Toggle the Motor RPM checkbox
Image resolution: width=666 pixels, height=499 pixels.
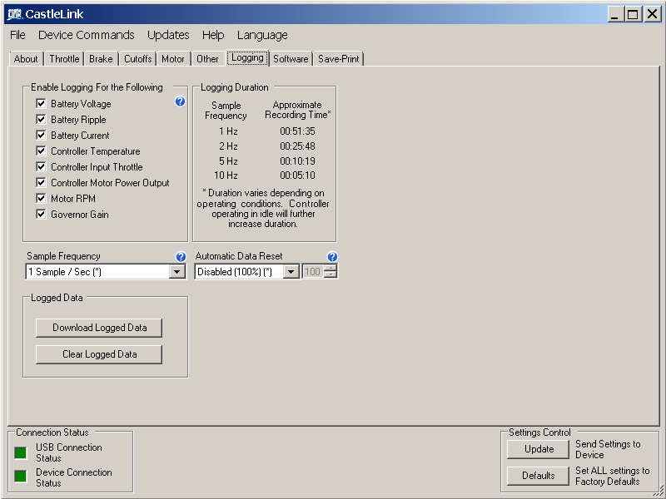tap(41, 199)
